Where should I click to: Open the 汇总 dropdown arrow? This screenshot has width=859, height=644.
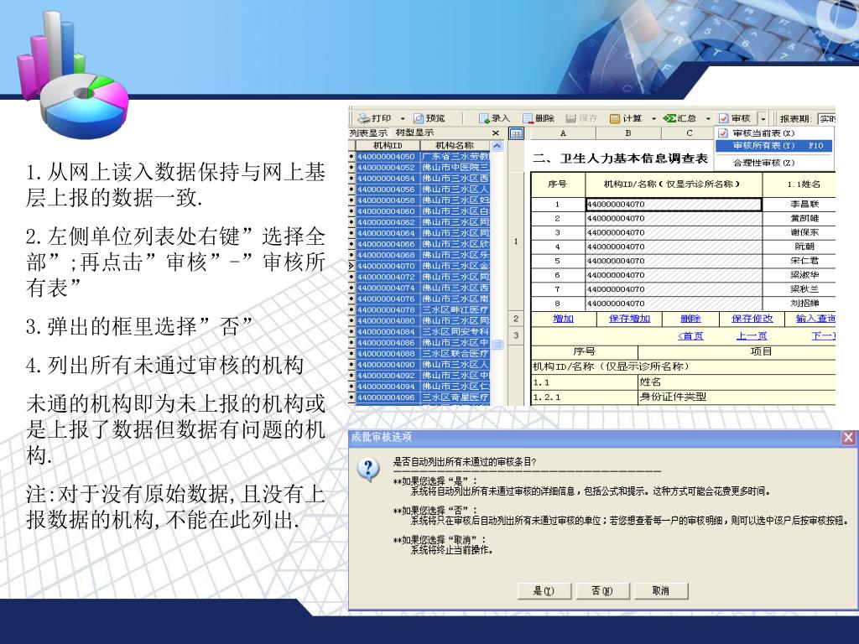708,118
